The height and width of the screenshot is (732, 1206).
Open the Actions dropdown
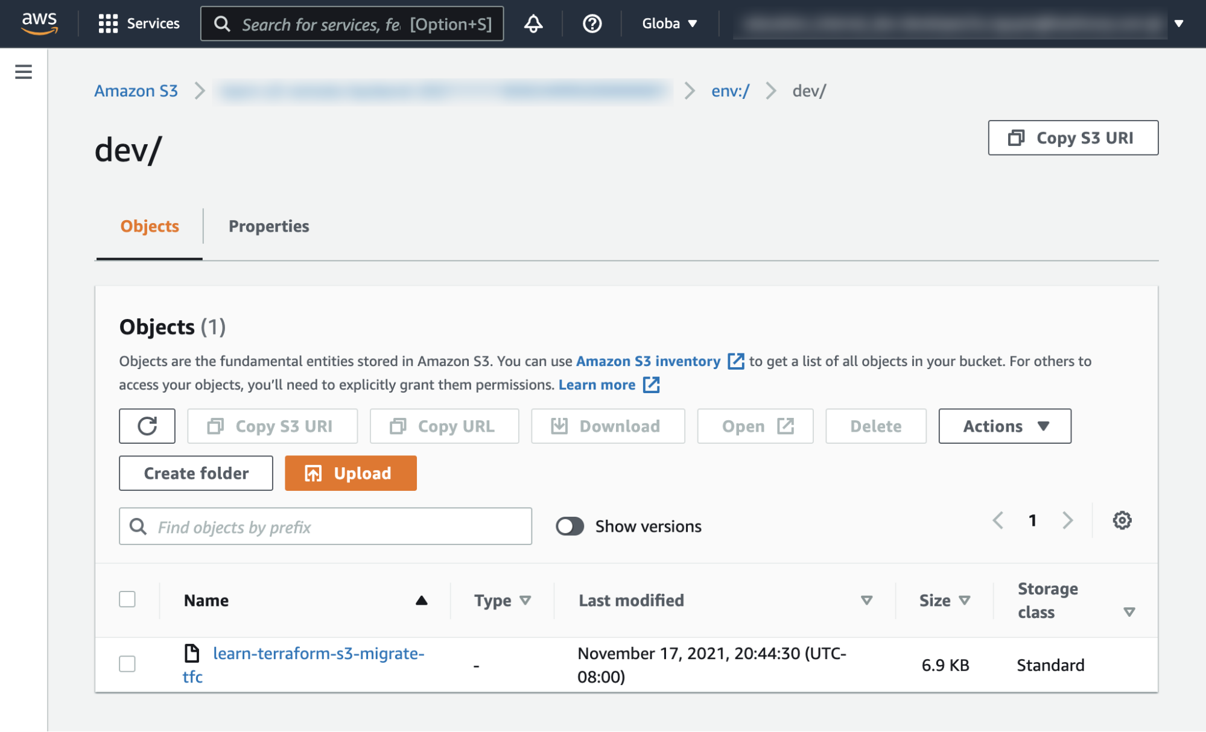(1004, 426)
